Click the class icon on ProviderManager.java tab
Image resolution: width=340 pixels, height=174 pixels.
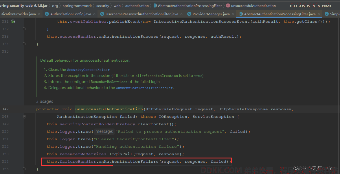click(x=189, y=14)
